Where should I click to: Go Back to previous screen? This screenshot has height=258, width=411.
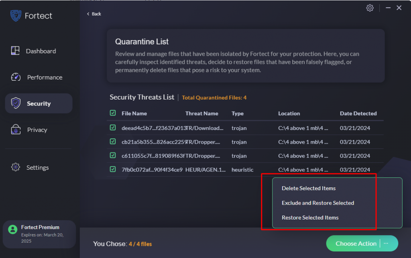pos(94,14)
